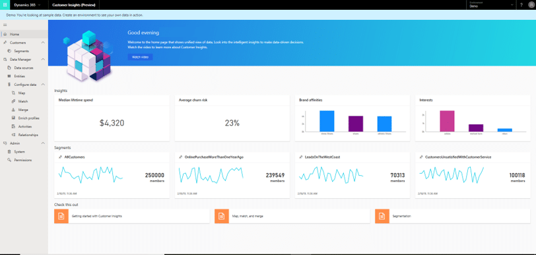
Task: Open the Help question mark icon
Action: pos(521,5)
